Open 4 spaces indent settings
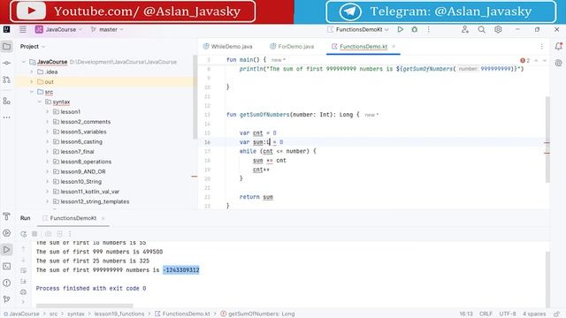 [x=534, y=314]
